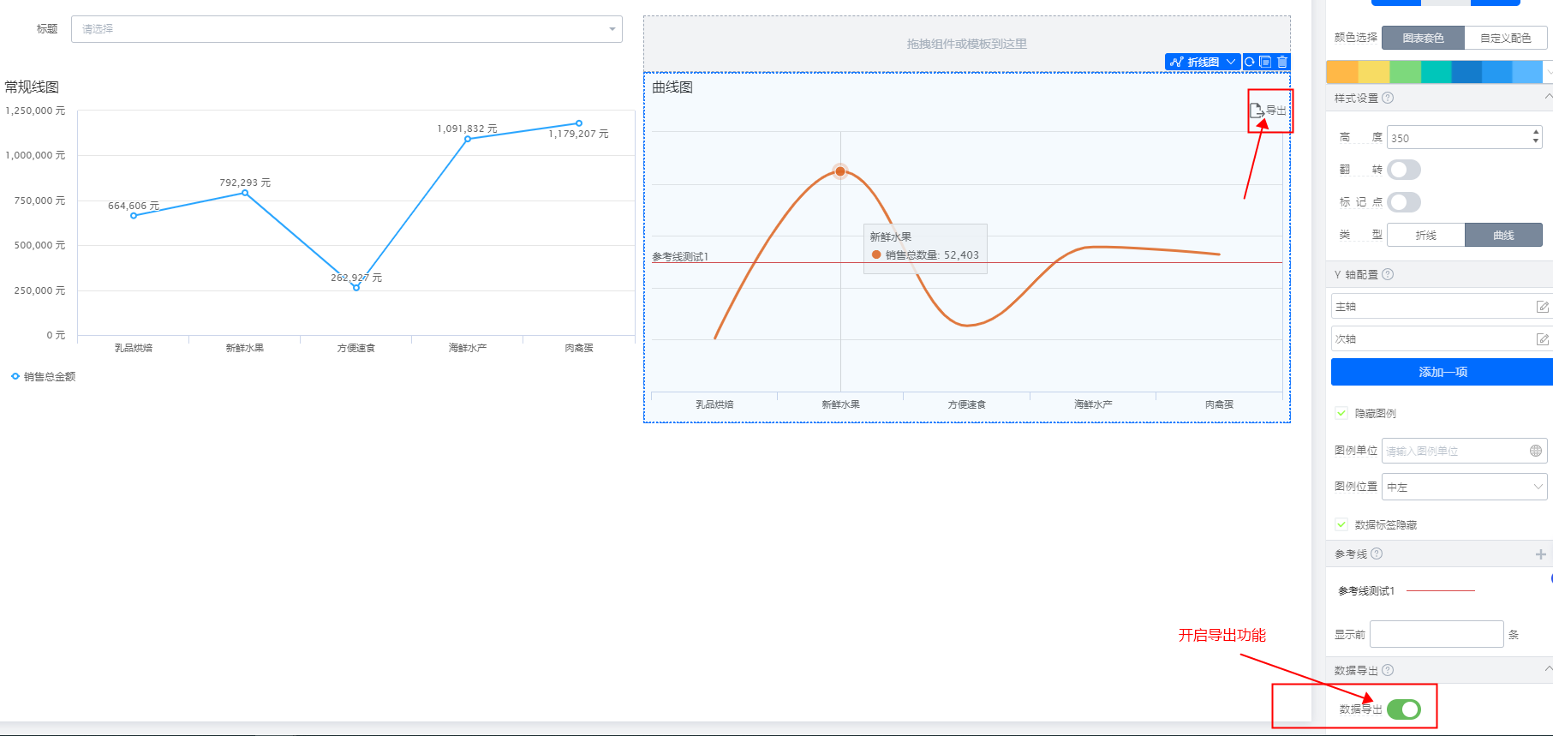Image resolution: width=1553 pixels, height=736 pixels.
Task: Click the 显示前 input field
Action: pyautogui.click(x=1437, y=634)
